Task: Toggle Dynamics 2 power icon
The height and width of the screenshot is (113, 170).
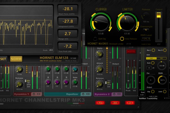Action: click(114, 94)
